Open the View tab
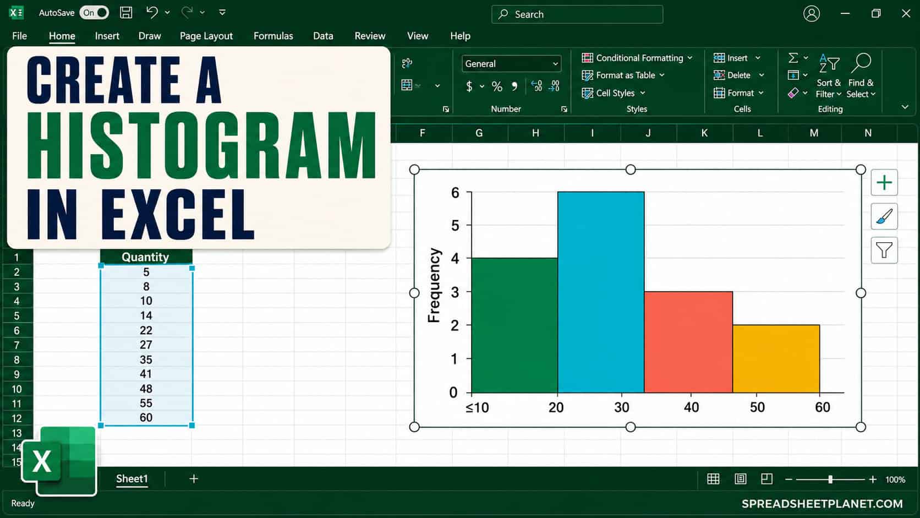This screenshot has width=920, height=518. tap(418, 36)
